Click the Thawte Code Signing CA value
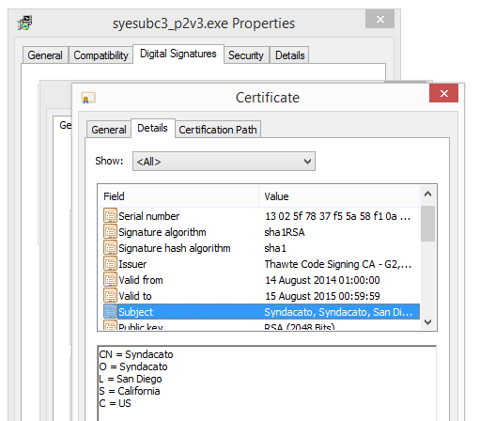This screenshot has width=480, height=421. tap(337, 264)
